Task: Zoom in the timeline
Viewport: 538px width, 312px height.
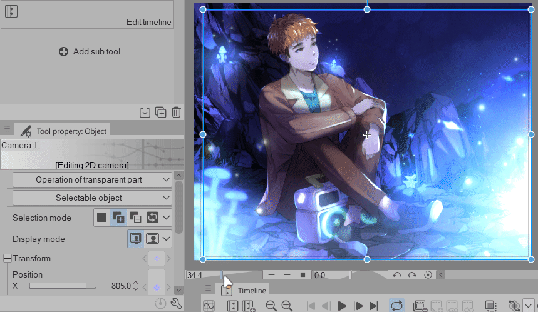Action: click(x=287, y=306)
